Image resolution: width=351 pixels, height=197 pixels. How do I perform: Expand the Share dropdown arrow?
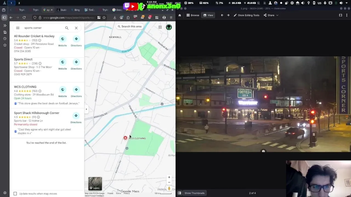[x=277, y=15]
